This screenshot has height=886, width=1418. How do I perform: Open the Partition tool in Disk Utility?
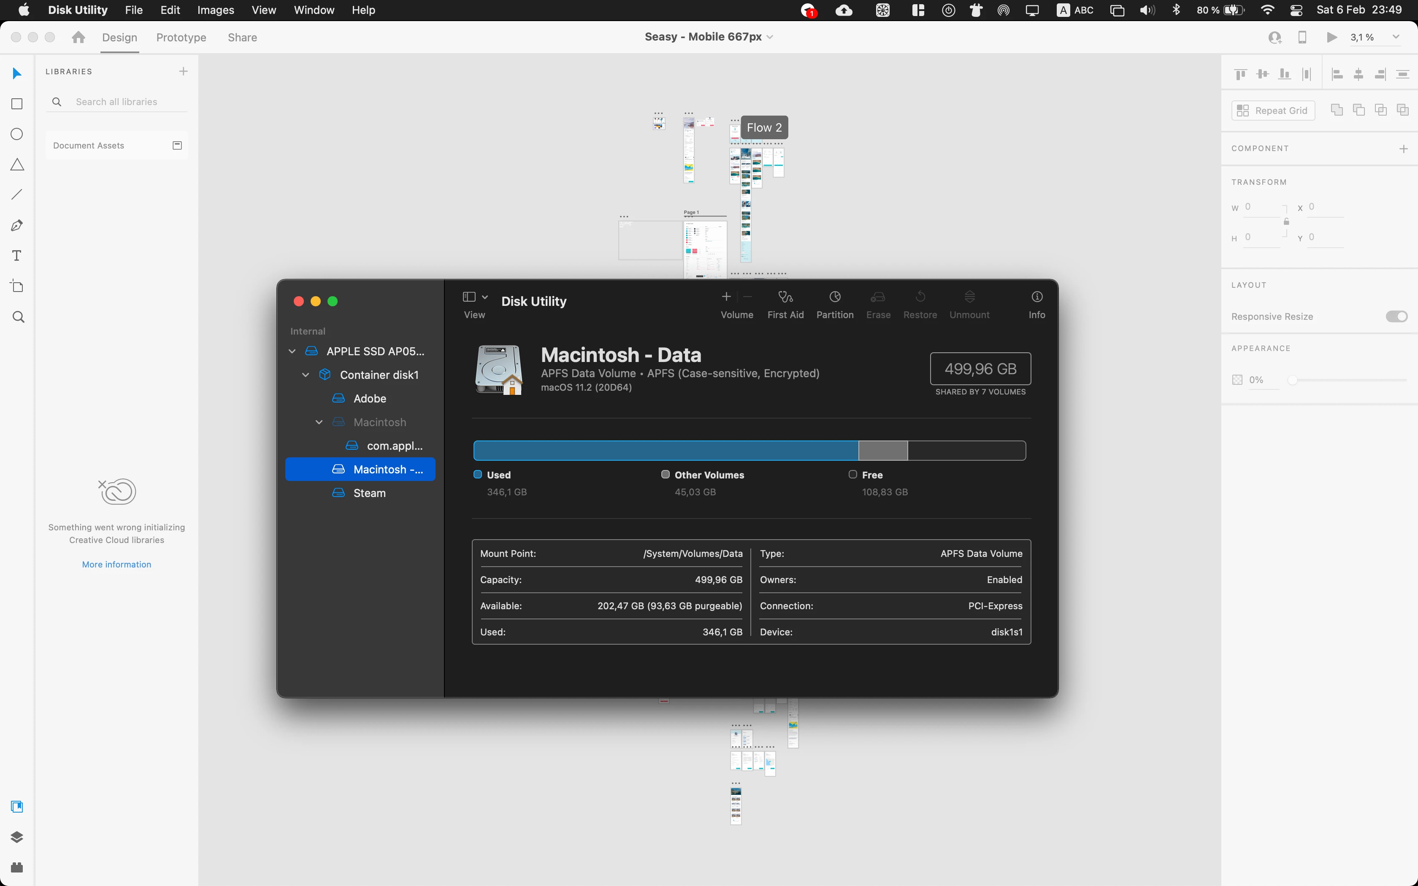(834, 297)
